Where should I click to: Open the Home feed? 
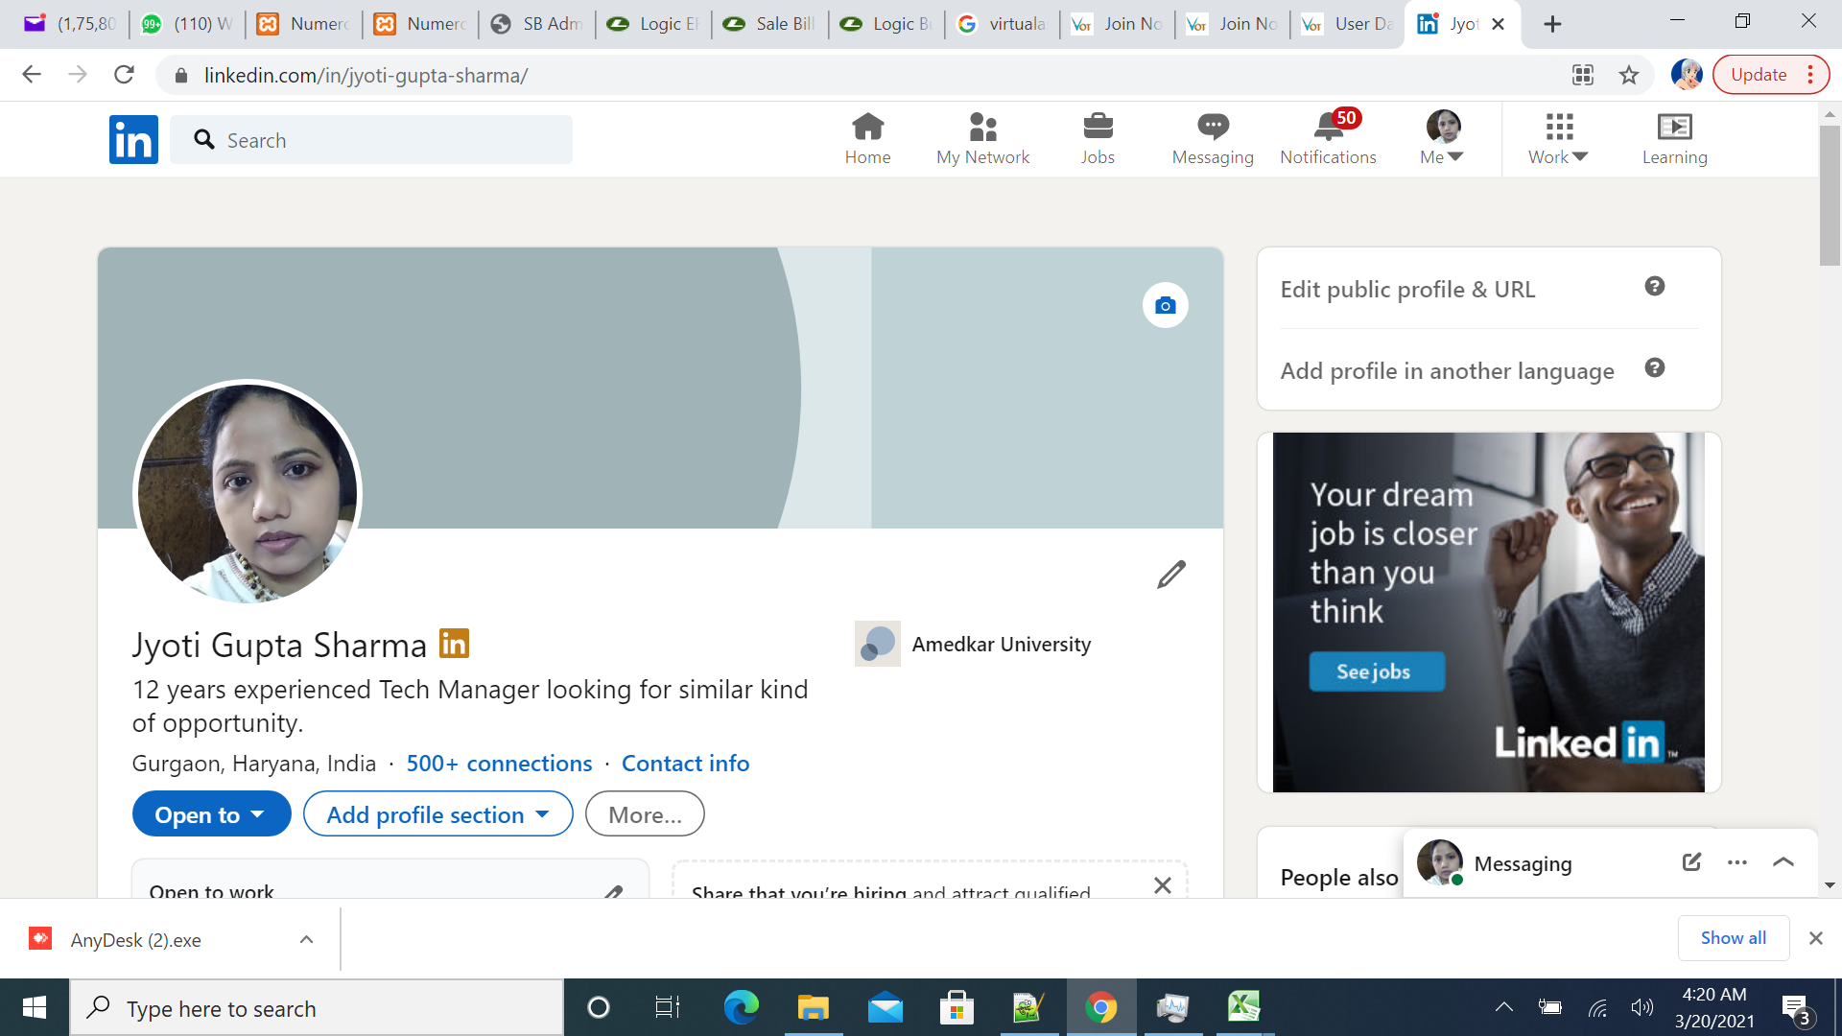(x=867, y=140)
